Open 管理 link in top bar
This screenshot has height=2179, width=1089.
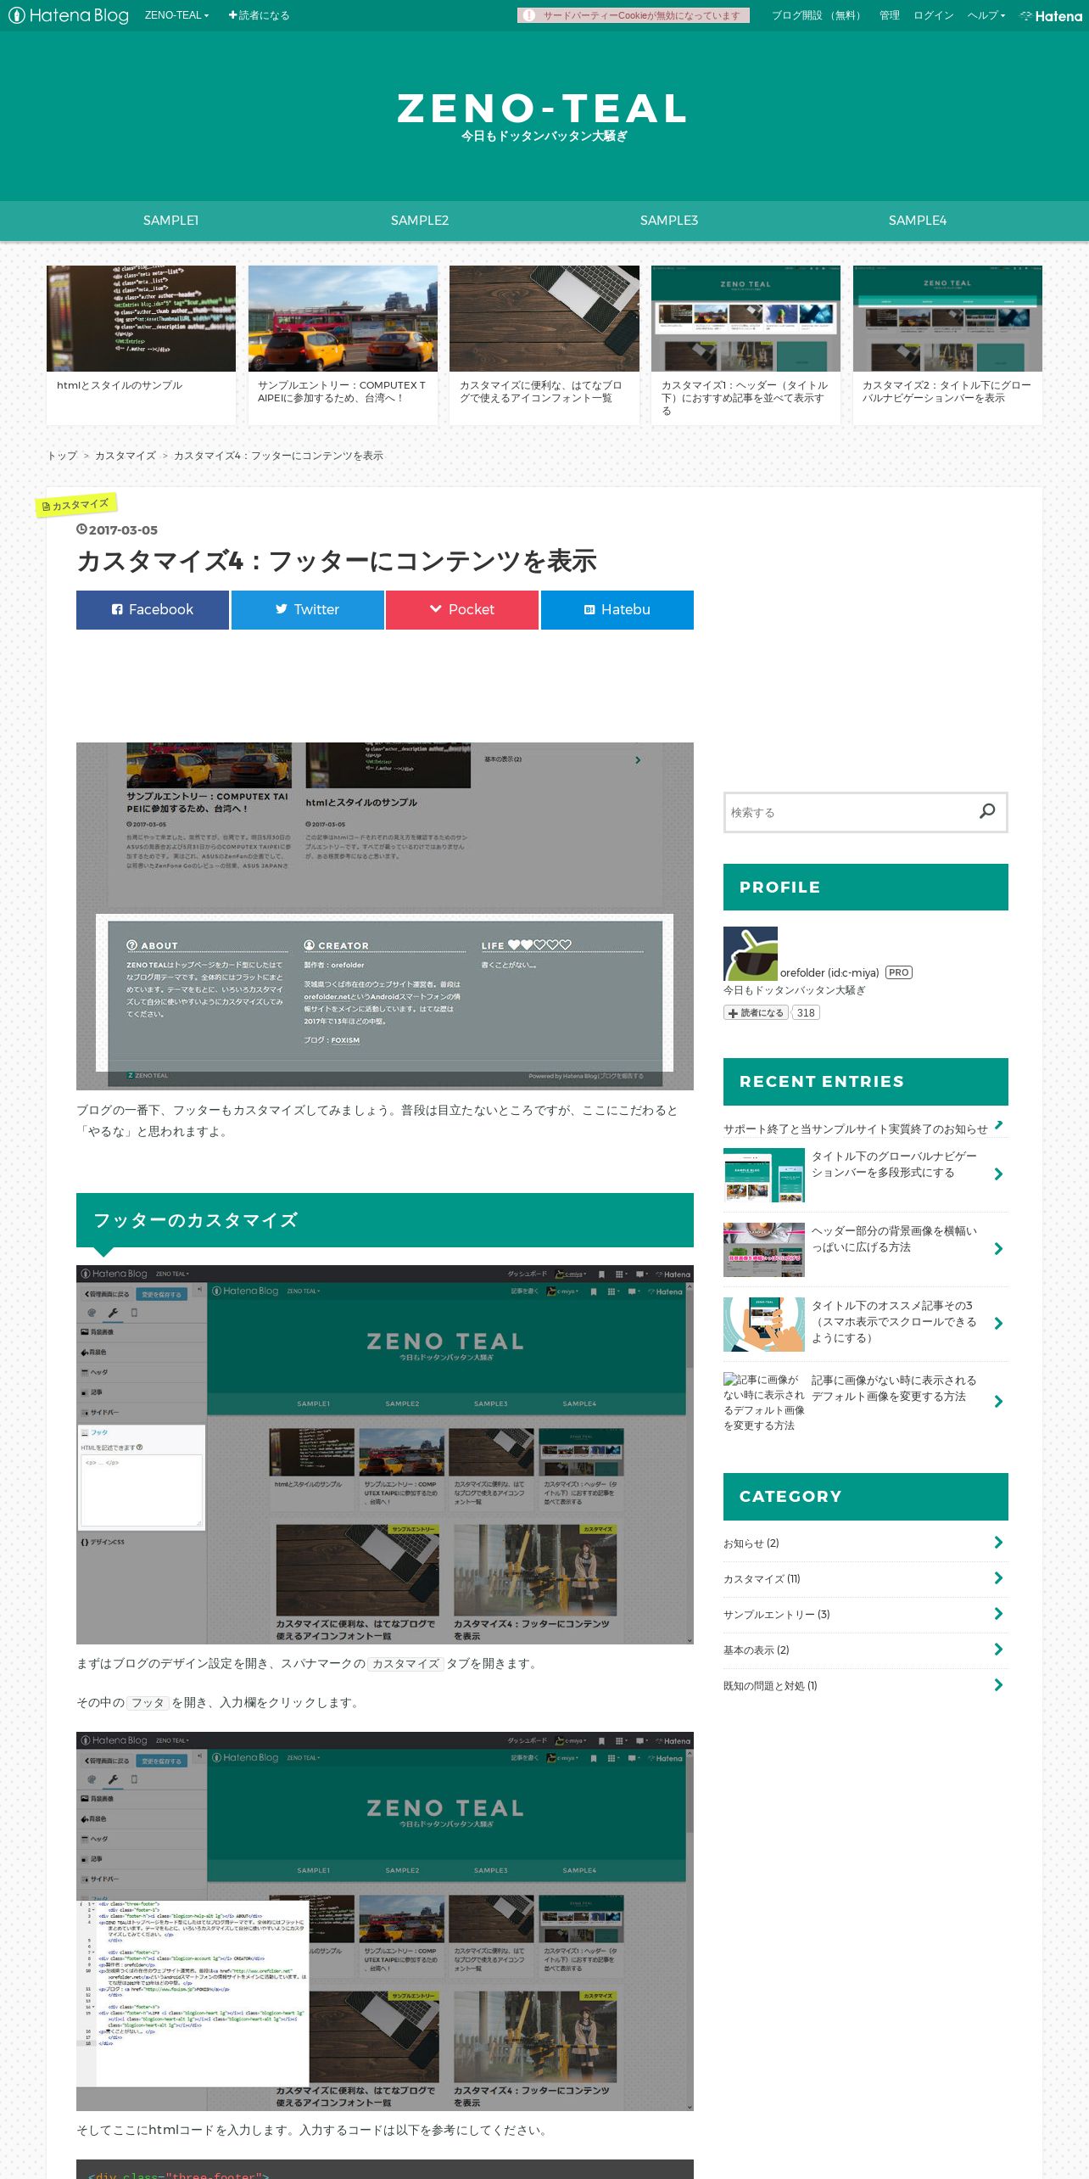pos(889,15)
